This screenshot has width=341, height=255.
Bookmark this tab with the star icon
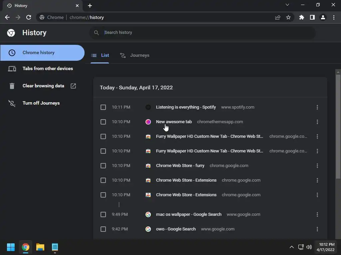288,17
